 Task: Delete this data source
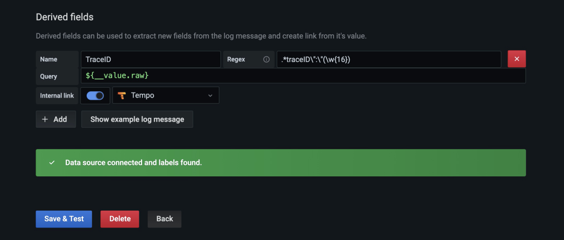[120, 219]
